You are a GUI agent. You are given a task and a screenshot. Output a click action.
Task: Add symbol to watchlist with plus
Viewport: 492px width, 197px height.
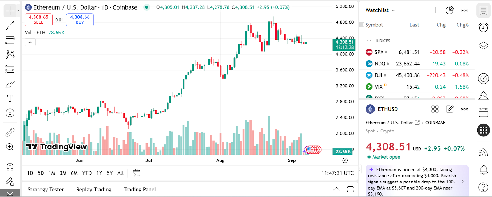(x=435, y=10)
